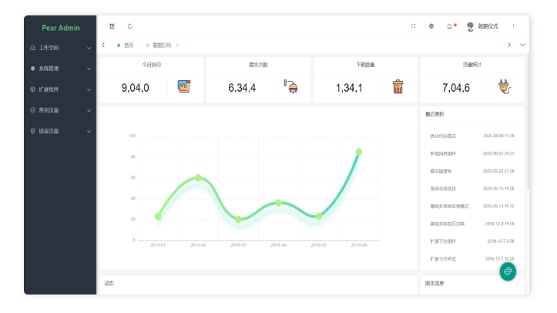Click the 2019-06 data point on chart
This screenshot has width=557, height=313.
point(358,152)
